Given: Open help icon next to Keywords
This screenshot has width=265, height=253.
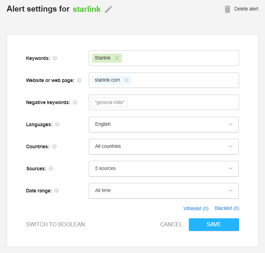Looking at the screenshot, I should [x=55, y=58].
